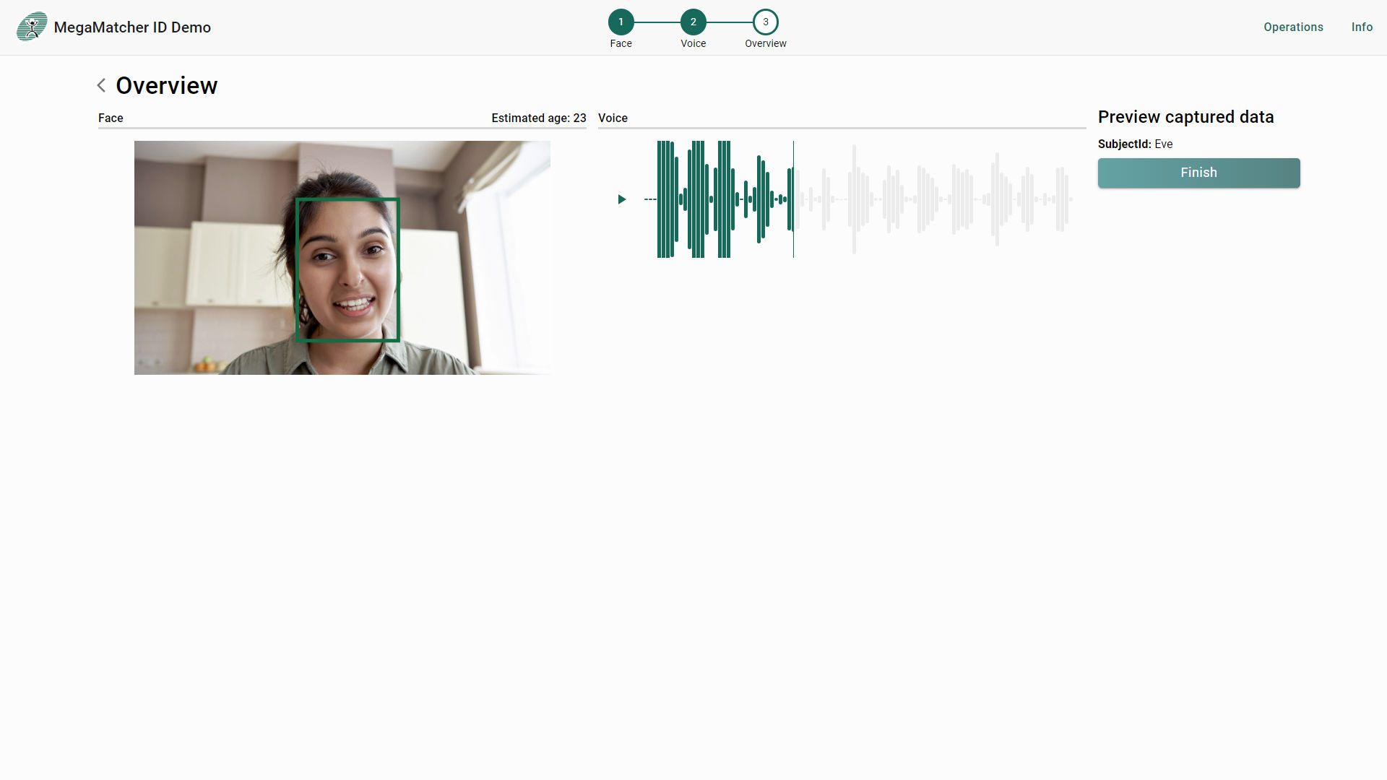This screenshot has height=780, width=1387.
Task: Play the recorded voice sample
Action: [621, 199]
